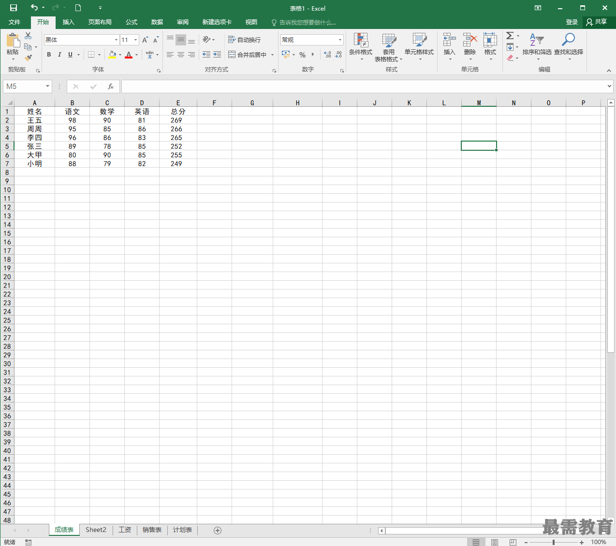Switch to the 插入 ribbon tab
The image size is (616, 546).
[69, 22]
